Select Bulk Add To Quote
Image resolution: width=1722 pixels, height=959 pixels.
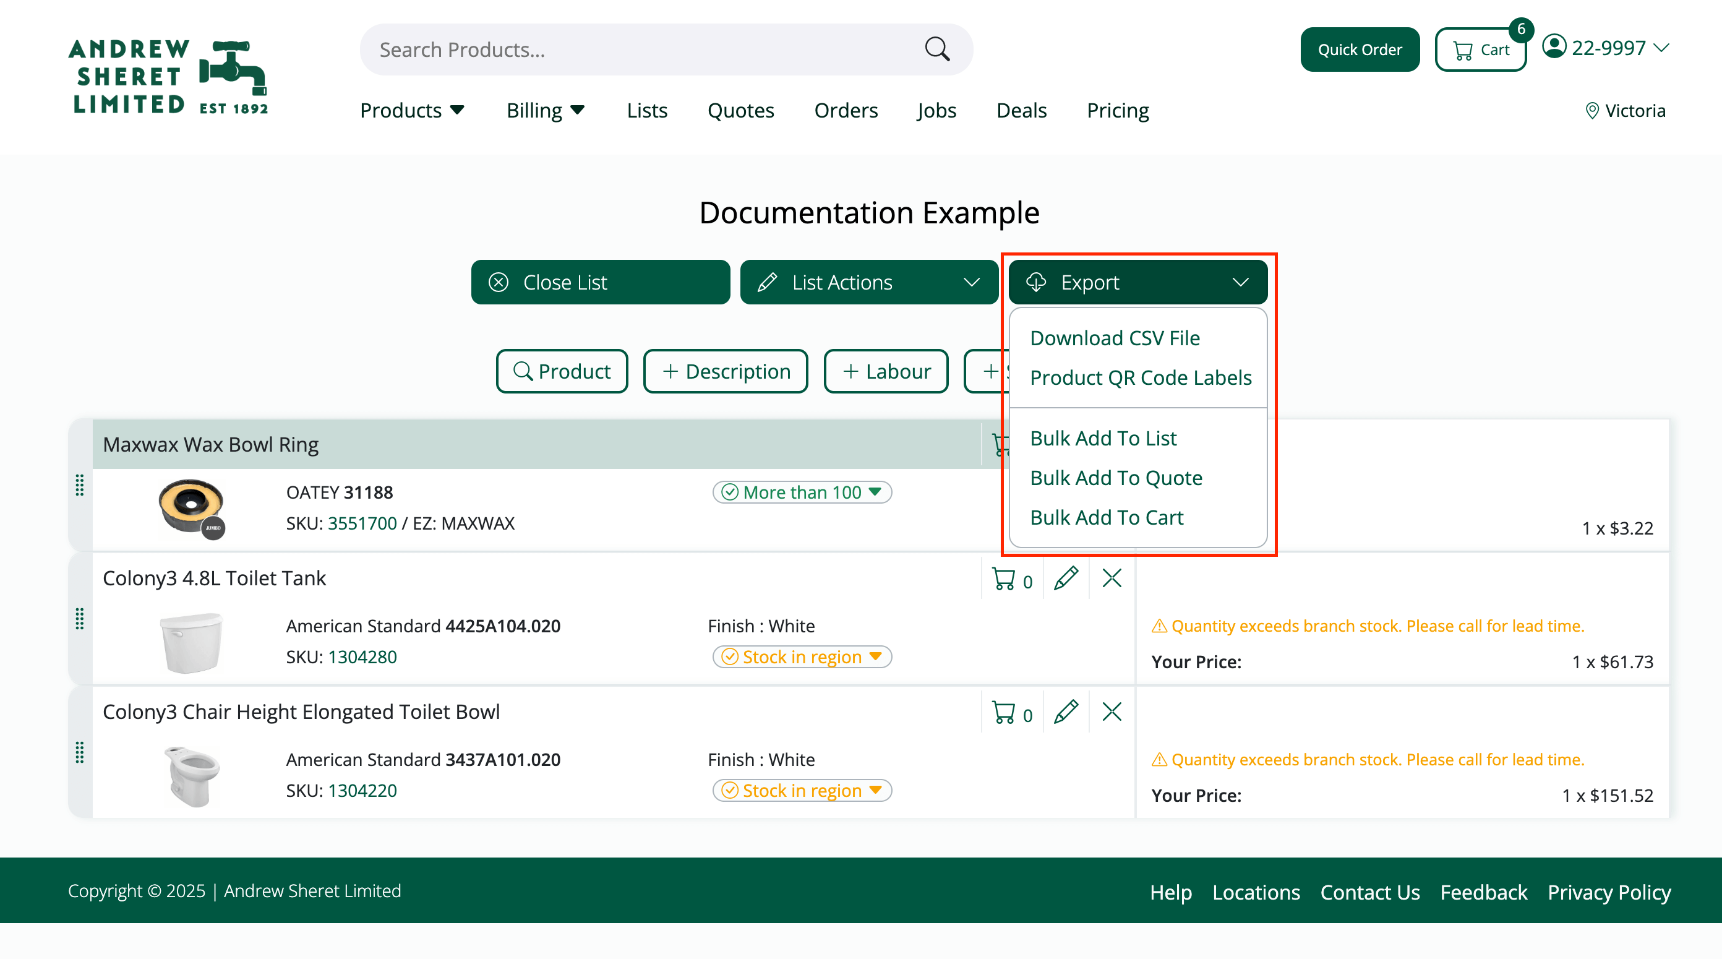1116,478
